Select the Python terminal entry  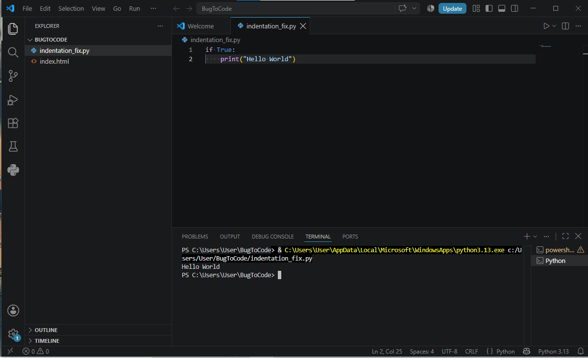pyautogui.click(x=559, y=261)
